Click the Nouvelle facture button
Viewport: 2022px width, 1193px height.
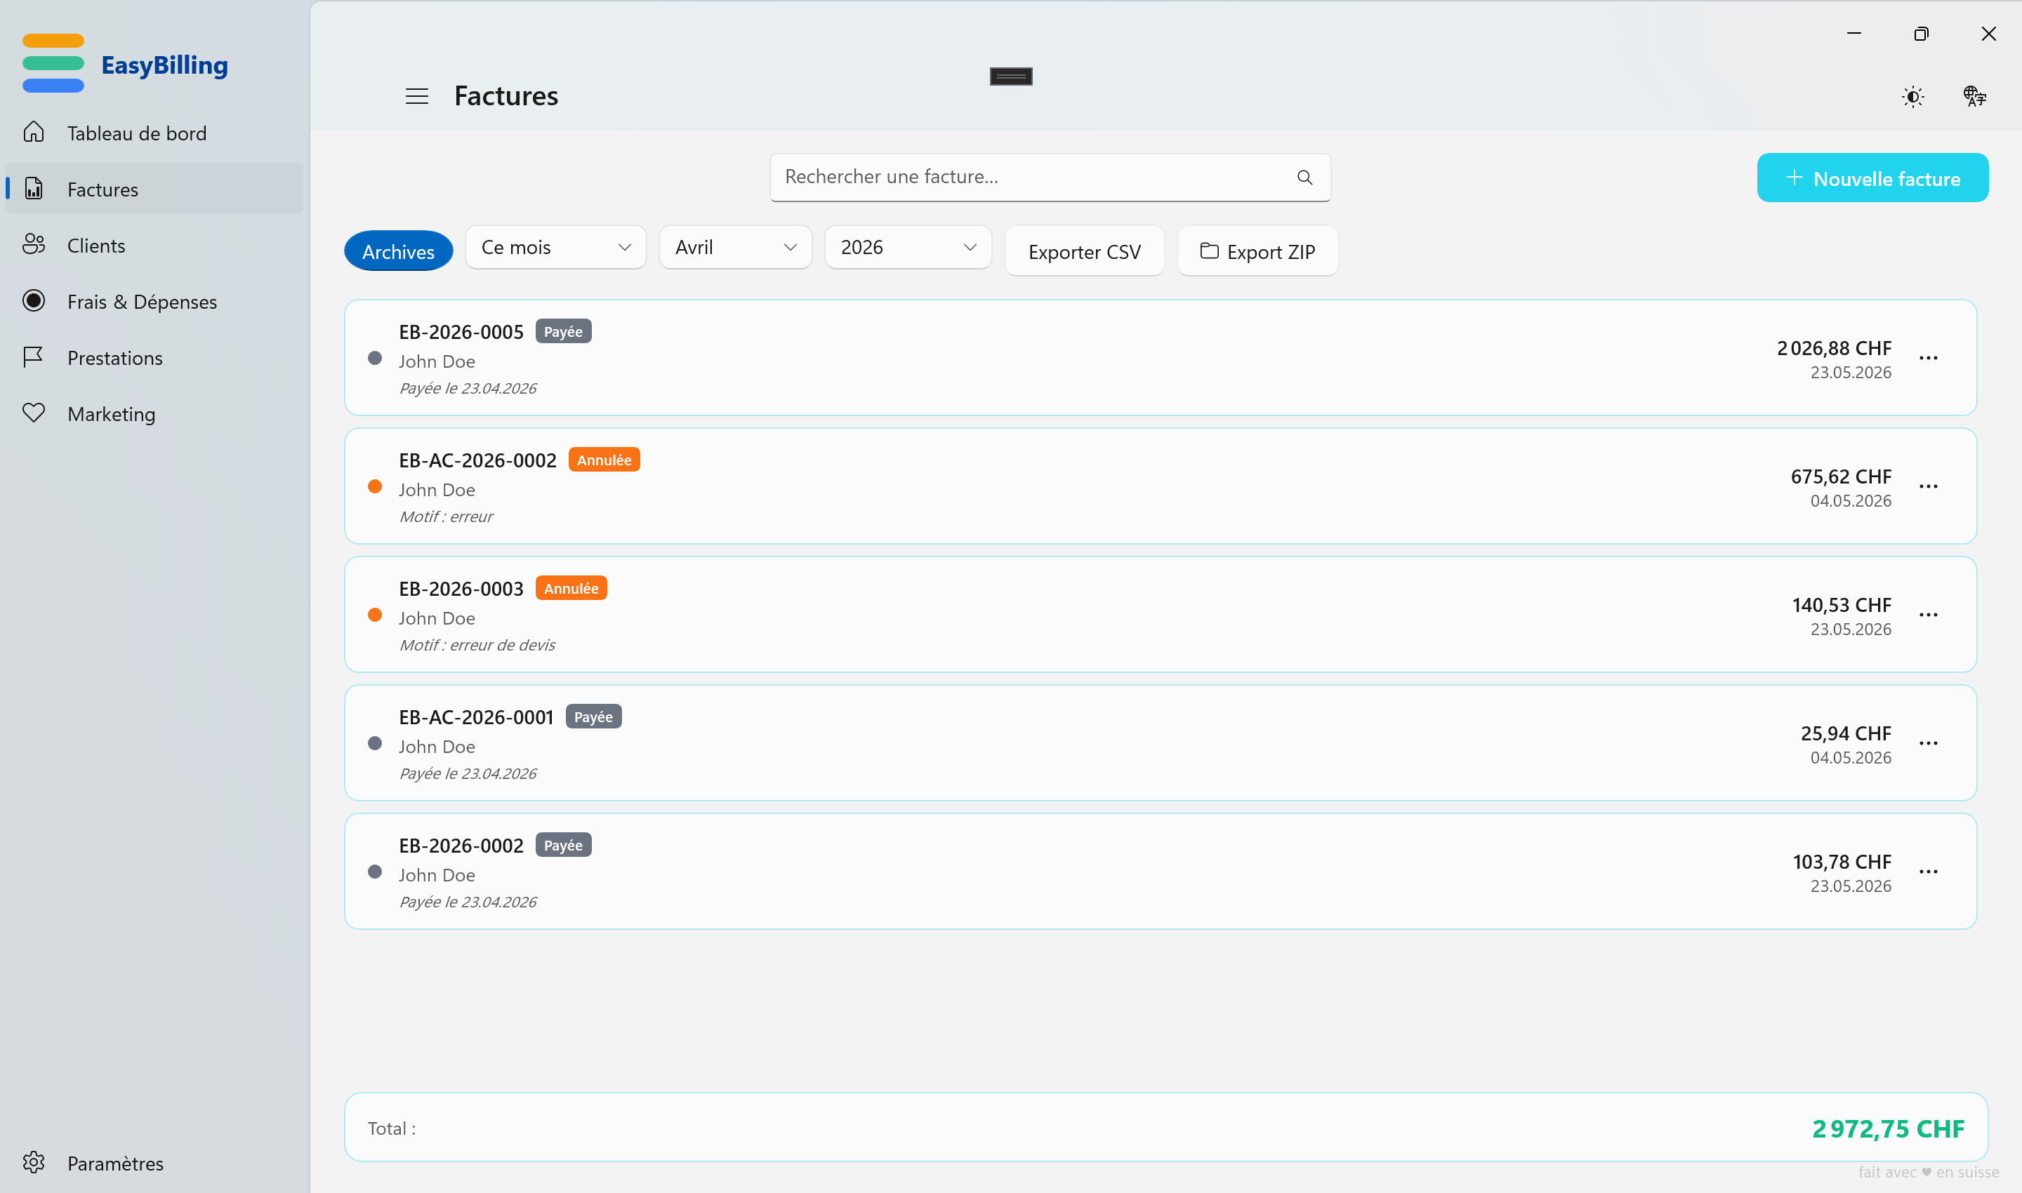point(1872,178)
